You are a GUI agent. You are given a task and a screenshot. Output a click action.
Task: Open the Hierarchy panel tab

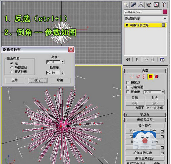pyautogui.click(x=141, y=5)
